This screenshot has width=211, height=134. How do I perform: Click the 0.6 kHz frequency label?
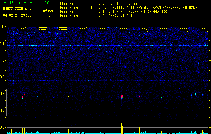click(x=3, y=127)
